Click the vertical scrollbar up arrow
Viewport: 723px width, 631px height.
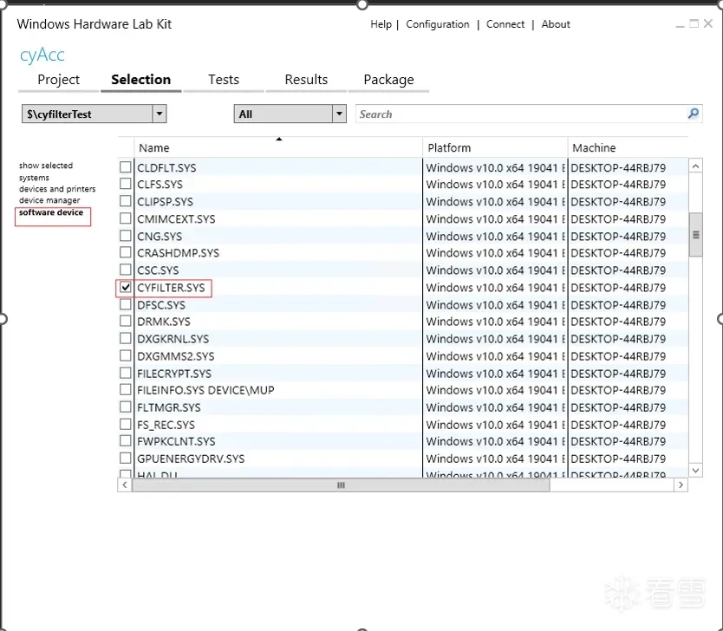point(695,166)
